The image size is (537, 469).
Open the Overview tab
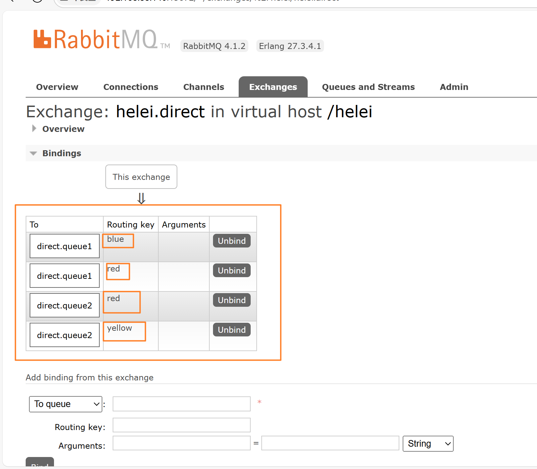(x=57, y=87)
